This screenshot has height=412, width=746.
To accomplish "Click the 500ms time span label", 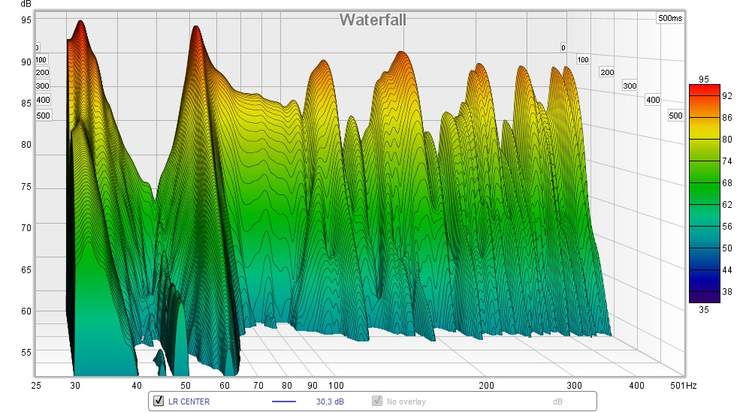I will [670, 18].
